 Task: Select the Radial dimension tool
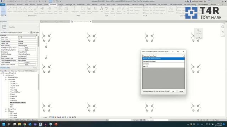point(25,10)
